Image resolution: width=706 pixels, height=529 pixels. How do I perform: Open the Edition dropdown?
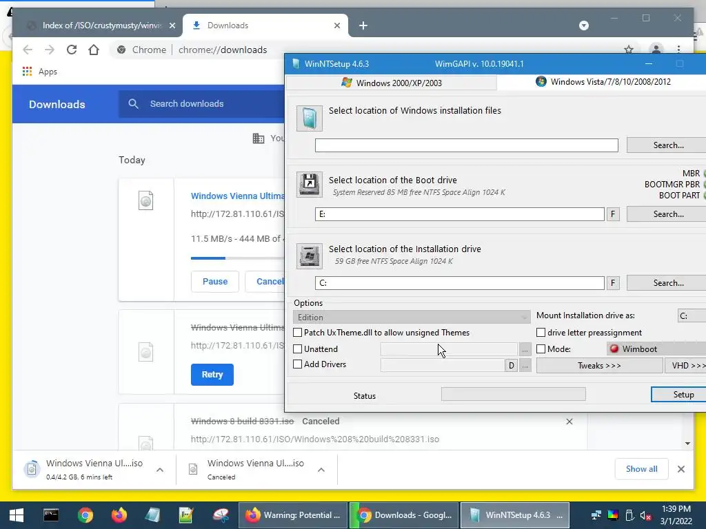[412, 317]
